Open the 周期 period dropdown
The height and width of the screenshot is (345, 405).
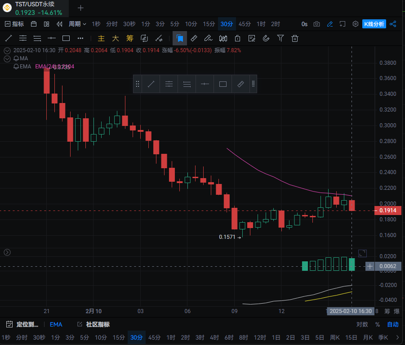(76, 24)
